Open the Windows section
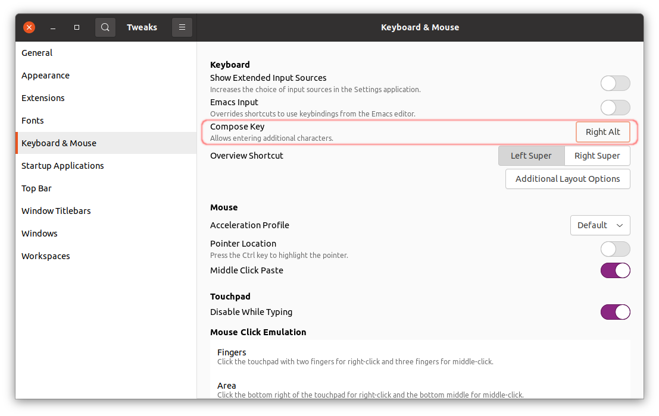Screen dimensions: 659x416 (x=106, y=234)
